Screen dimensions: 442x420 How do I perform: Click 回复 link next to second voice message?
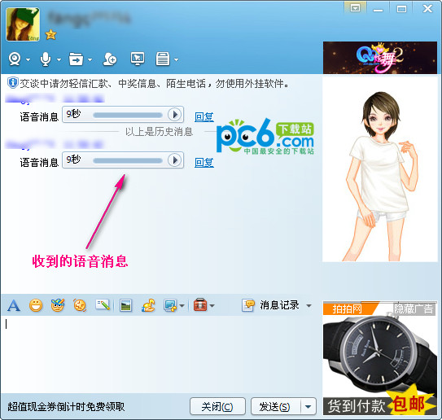tap(204, 162)
